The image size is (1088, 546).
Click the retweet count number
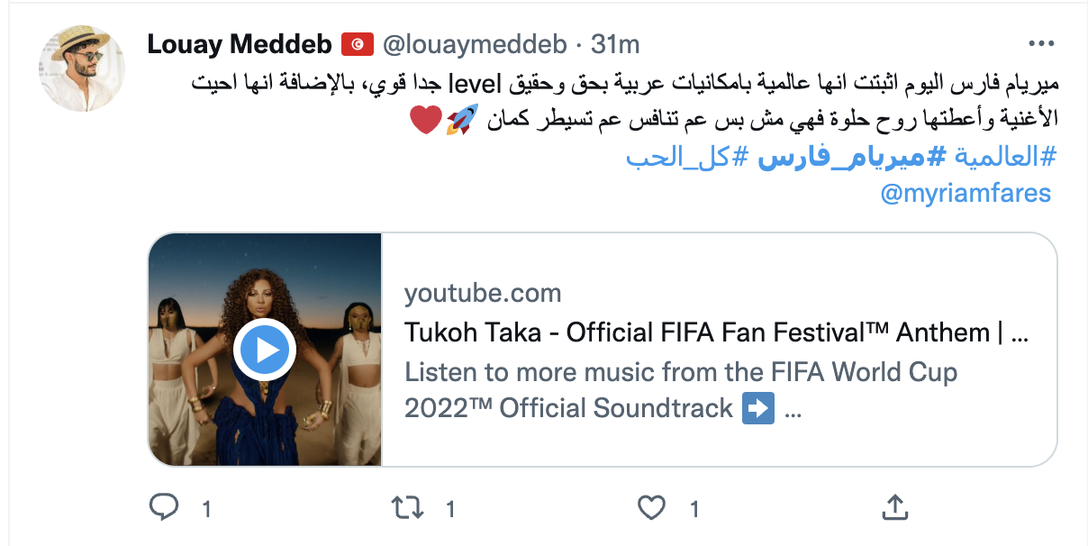(450, 509)
